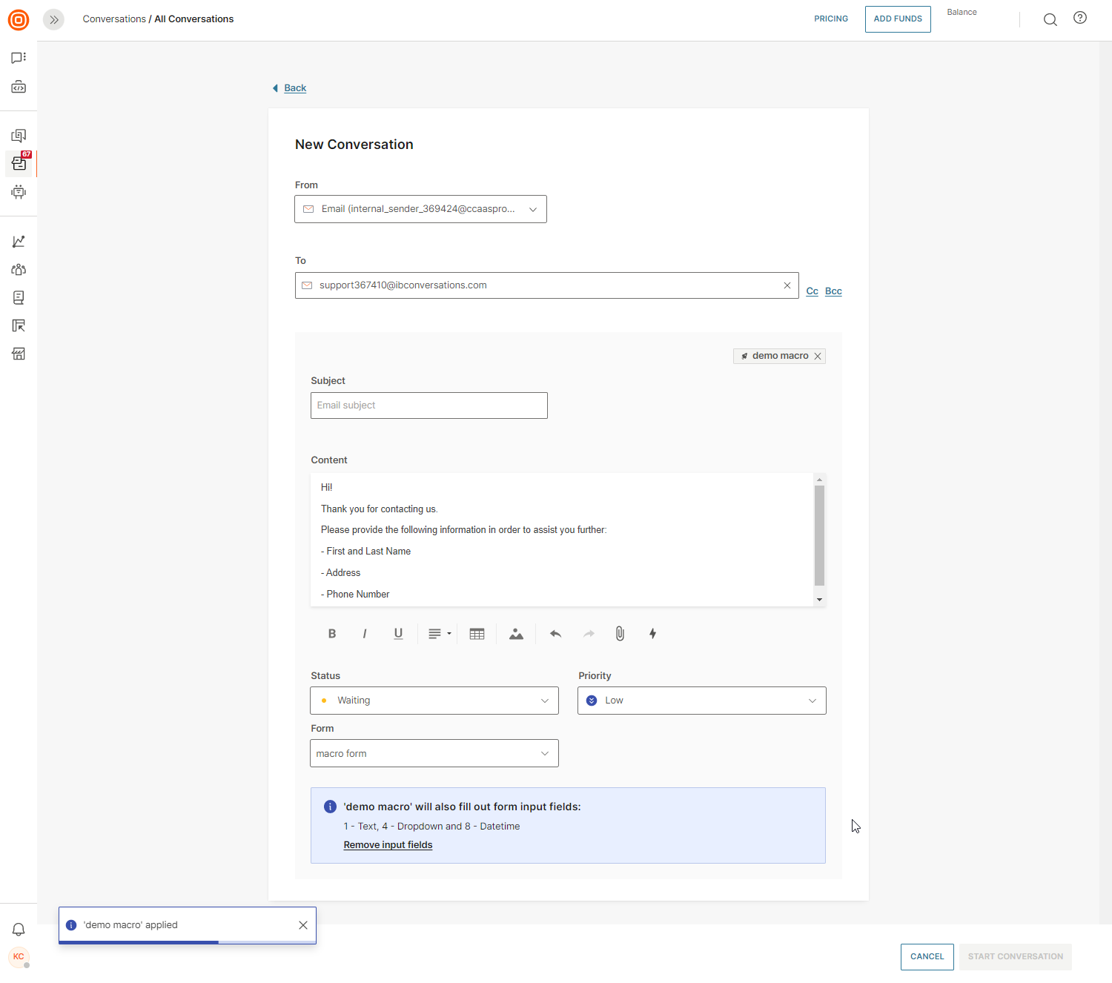
Task: Open the search icon in header
Action: point(1050,19)
